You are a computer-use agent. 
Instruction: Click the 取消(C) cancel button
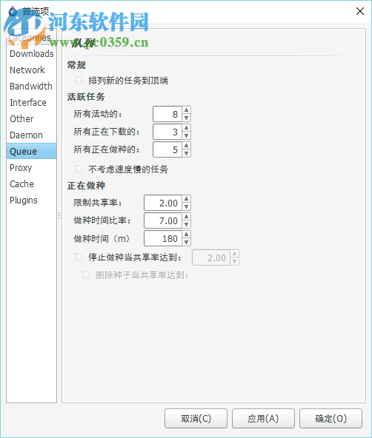(x=196, y=419)
